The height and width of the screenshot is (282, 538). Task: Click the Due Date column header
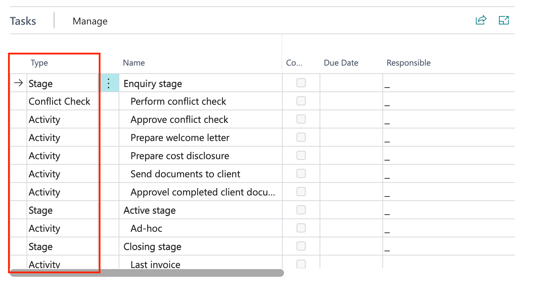point(341,63)
